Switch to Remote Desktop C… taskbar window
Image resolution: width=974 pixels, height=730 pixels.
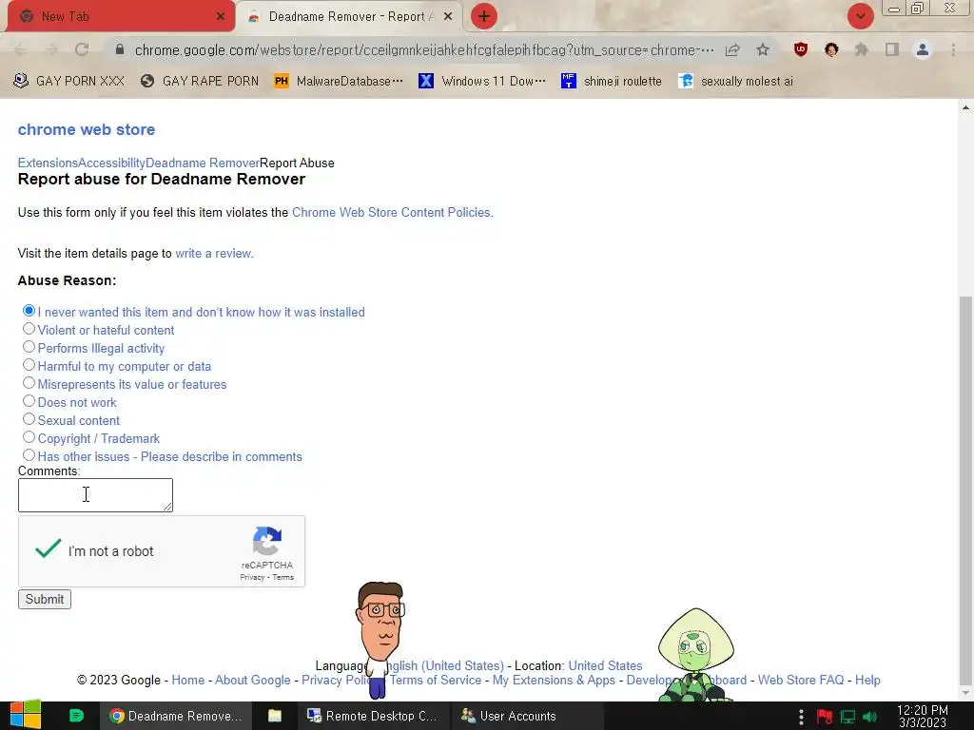tap(372, 716)
